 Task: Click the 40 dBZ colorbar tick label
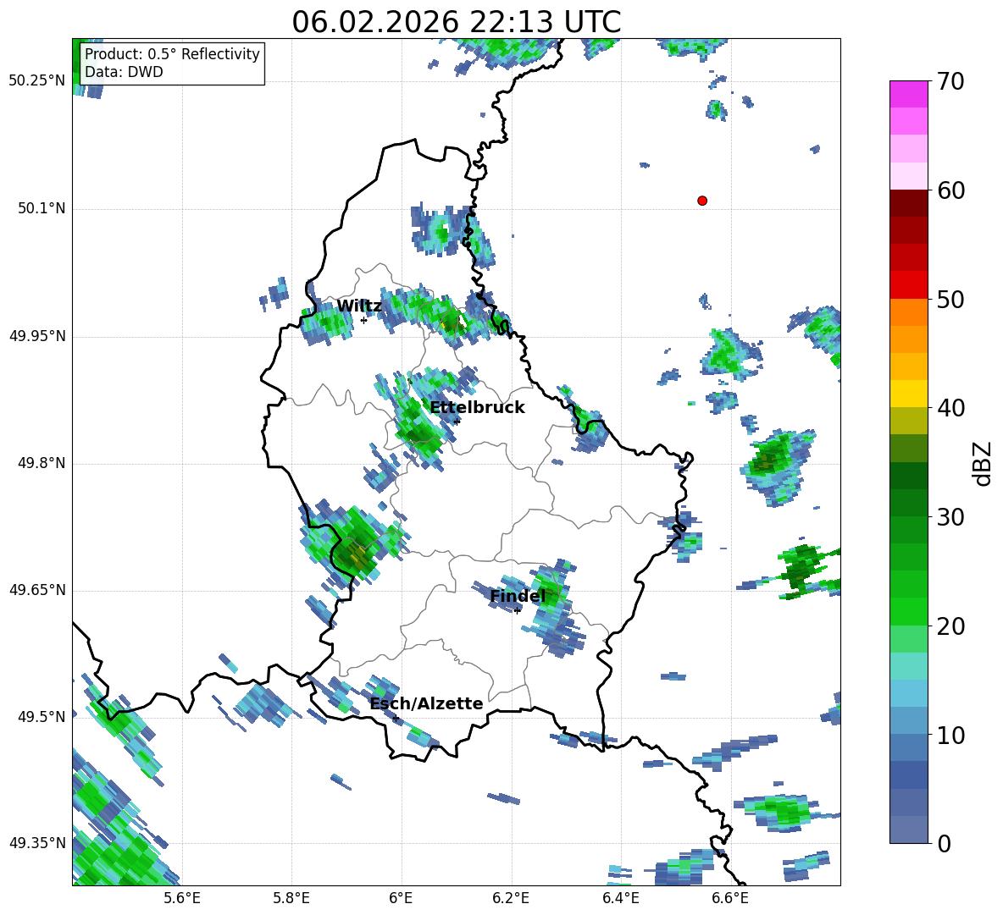(950, 408)
